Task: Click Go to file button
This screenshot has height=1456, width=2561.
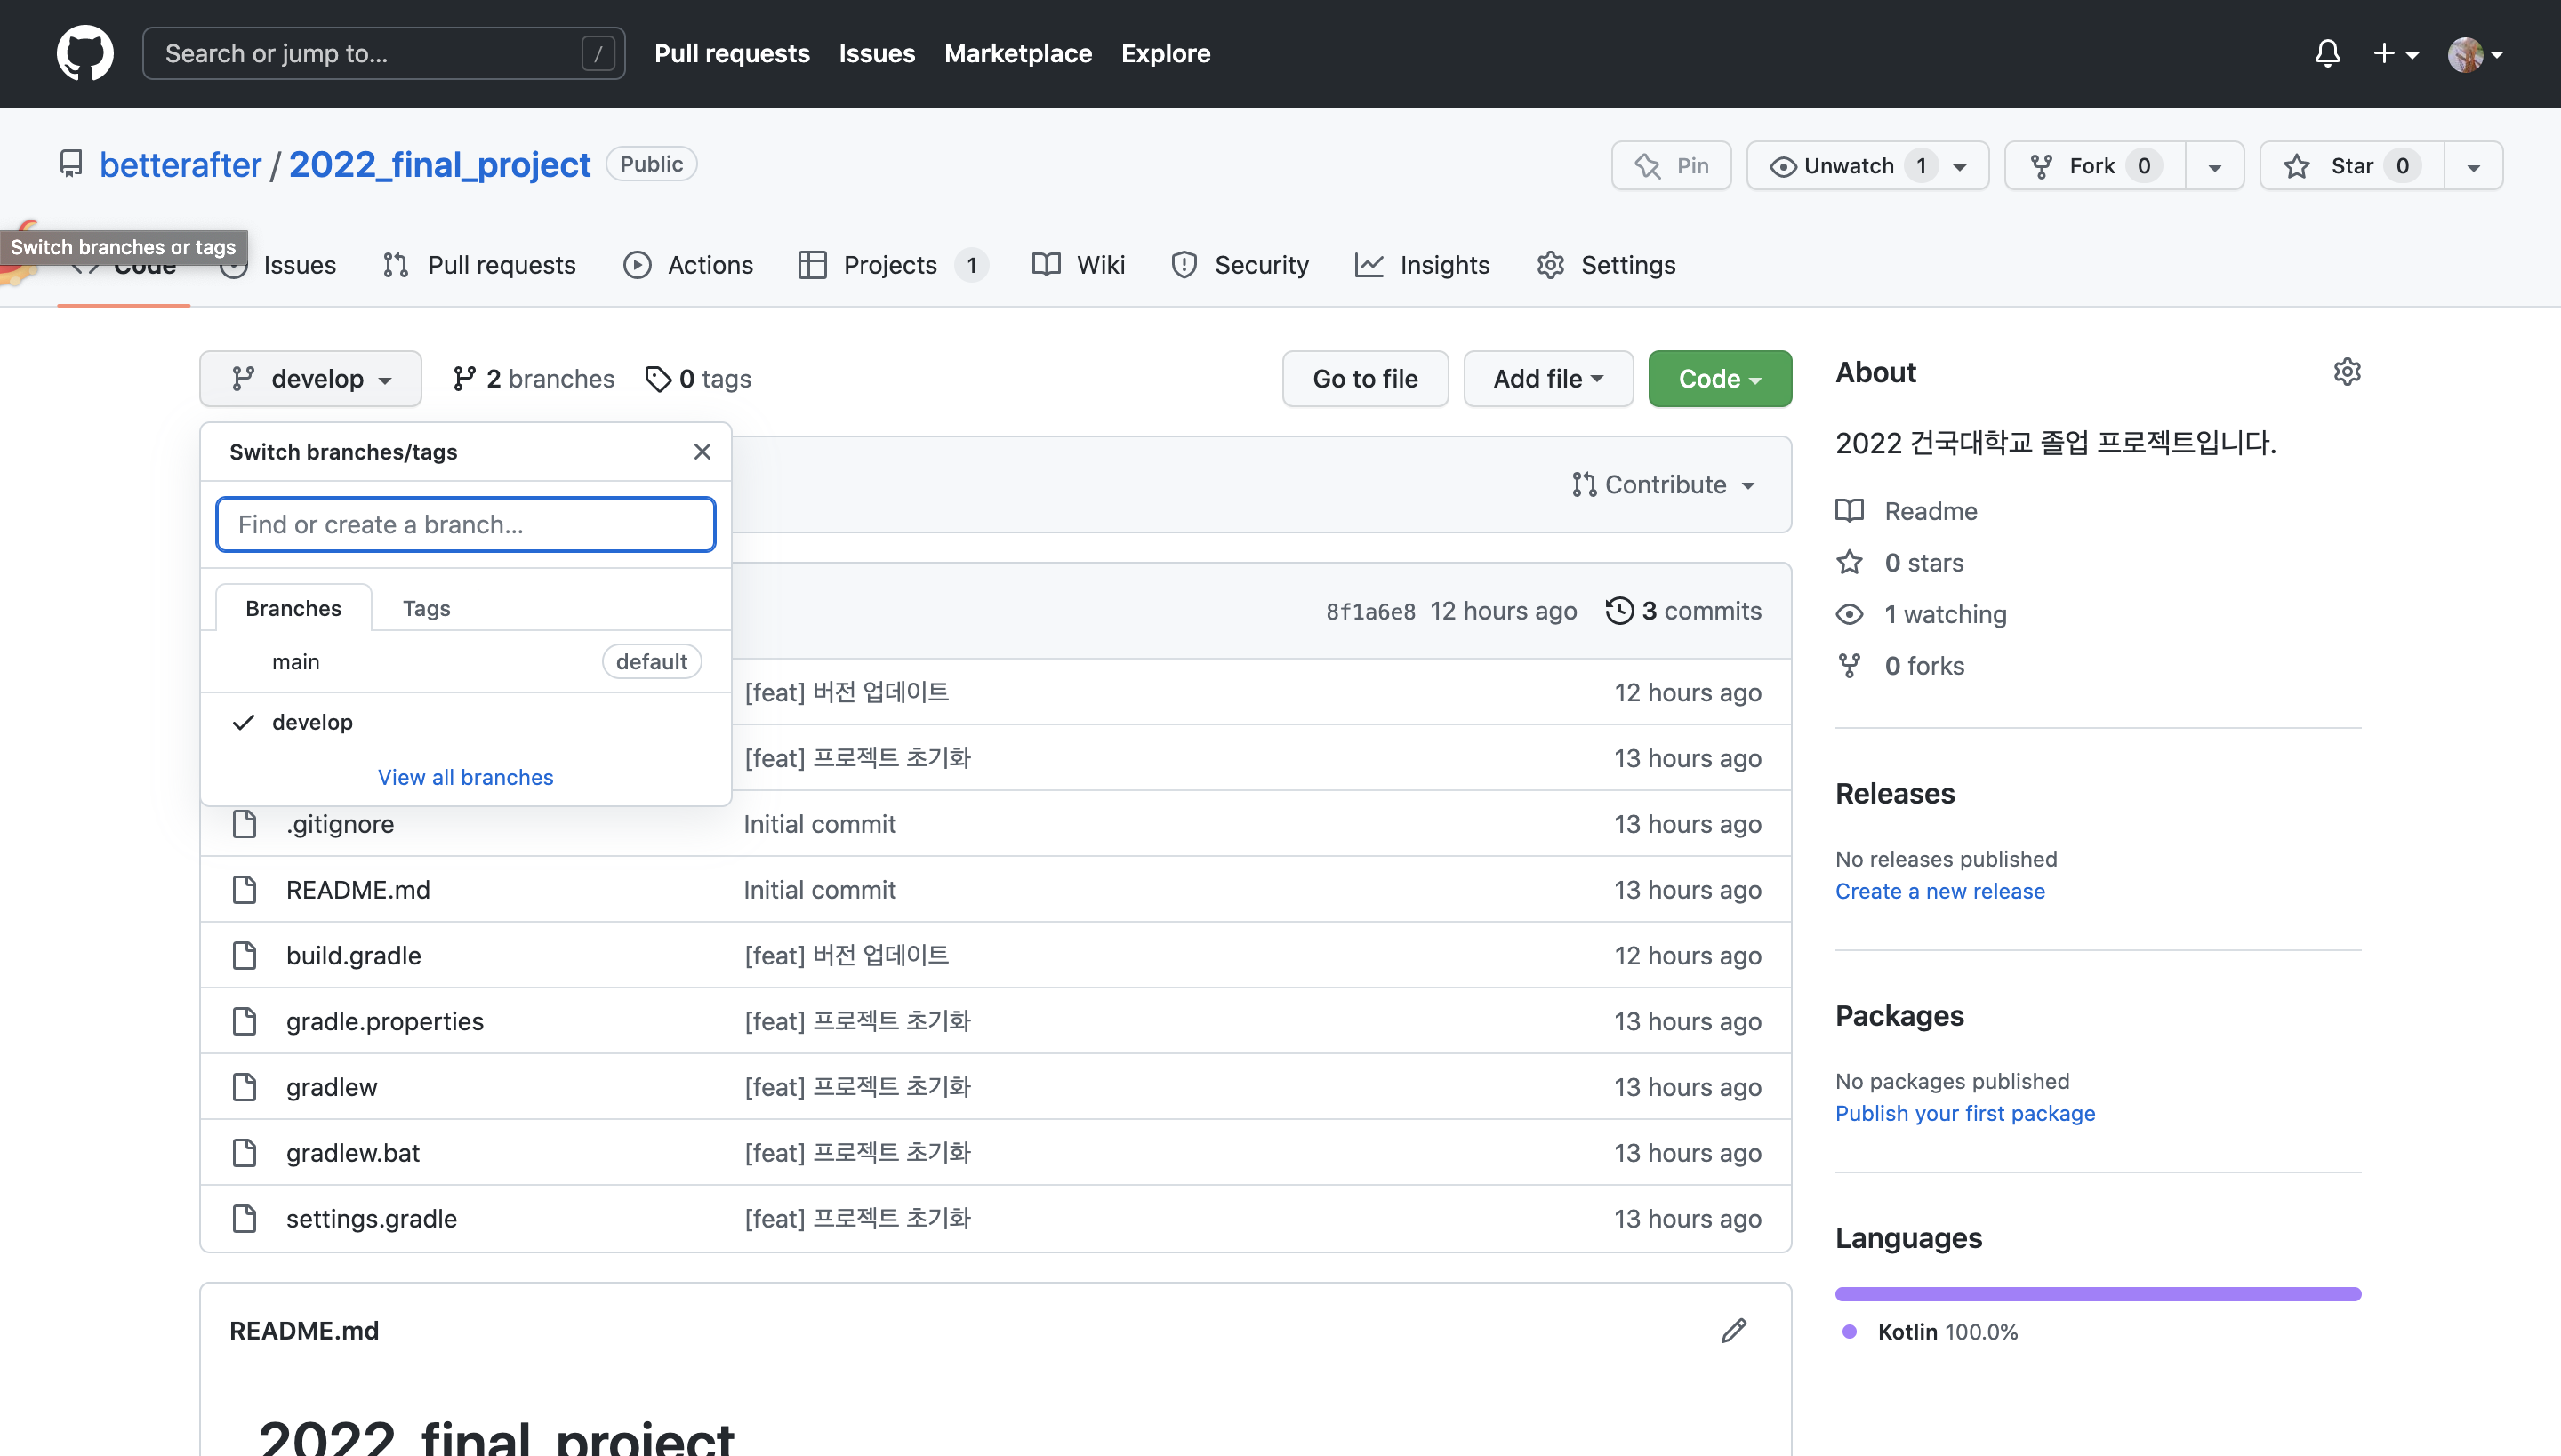Action: tap(1364, 378)
